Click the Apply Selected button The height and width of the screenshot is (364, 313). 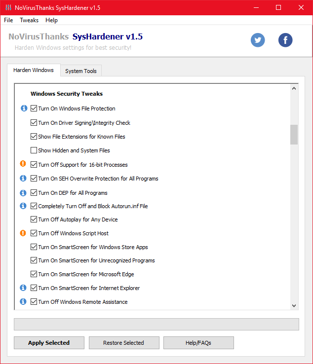(x=49, y=343)
